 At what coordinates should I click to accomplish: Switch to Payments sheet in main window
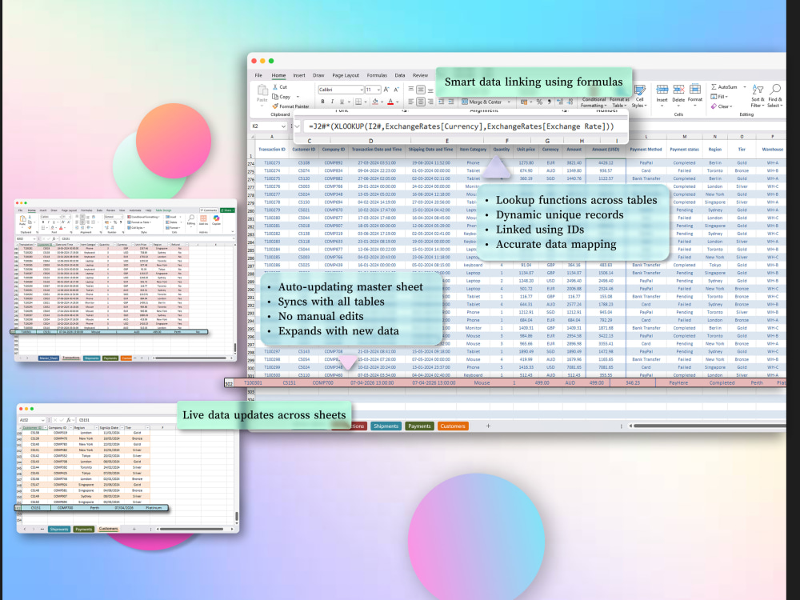[419, 426]
